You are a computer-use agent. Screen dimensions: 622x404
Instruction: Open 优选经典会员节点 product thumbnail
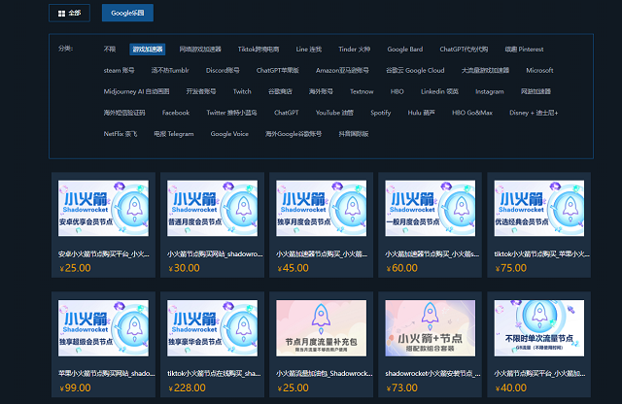pos(539,208)
